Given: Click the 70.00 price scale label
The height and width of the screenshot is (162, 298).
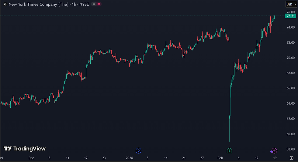Looking at the screenshot, I should click(291, 58).
